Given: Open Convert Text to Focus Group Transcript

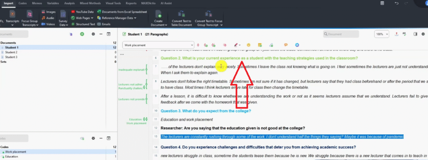Looking at the screenshot, I should (209, 18).
